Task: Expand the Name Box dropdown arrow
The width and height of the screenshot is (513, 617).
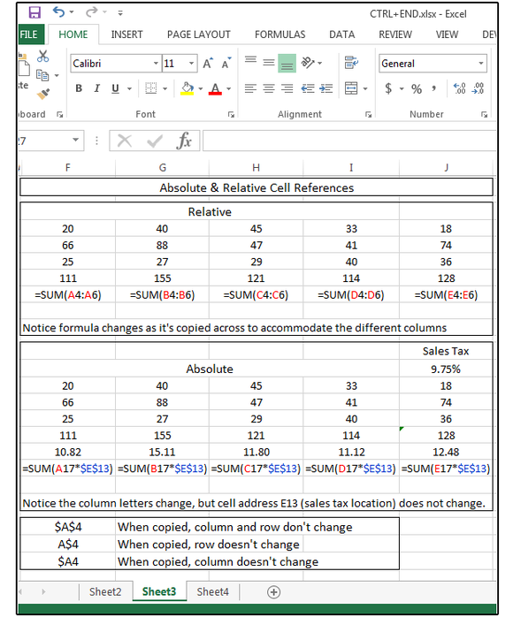Action: point(75,140)
